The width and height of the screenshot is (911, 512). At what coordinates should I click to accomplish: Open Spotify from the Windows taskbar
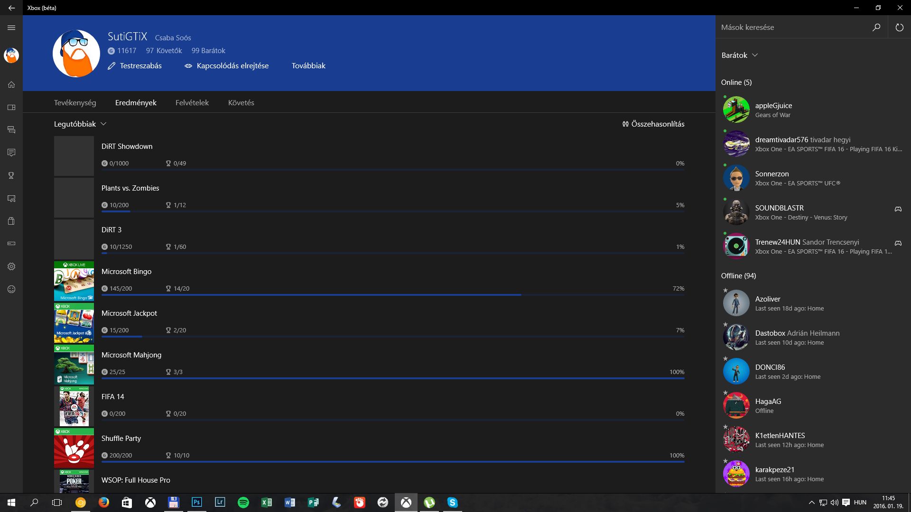(243, 503)
